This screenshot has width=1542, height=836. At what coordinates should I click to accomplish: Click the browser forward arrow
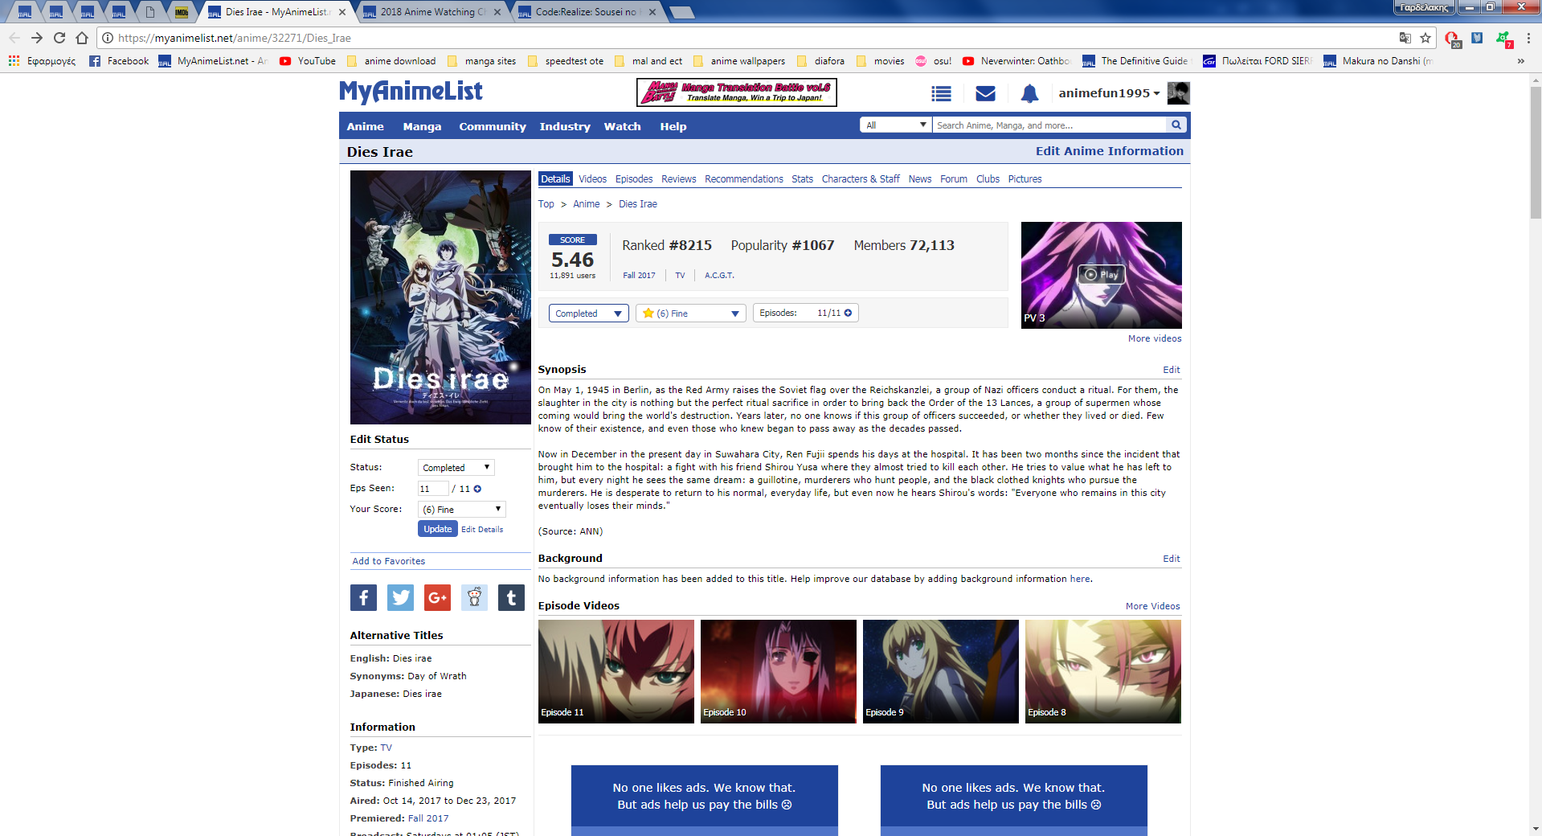pos(37,38)
